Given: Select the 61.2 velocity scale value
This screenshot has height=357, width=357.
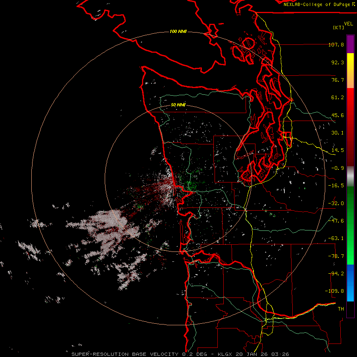Looking at the screenshot, I should 338,98.
